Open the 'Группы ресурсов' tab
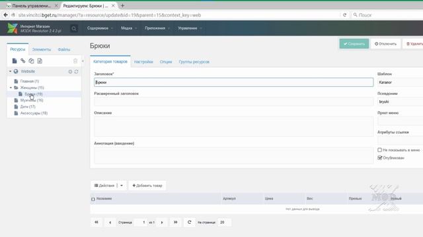423x237 pixels. pyautogui.click(x=194, y=62)
